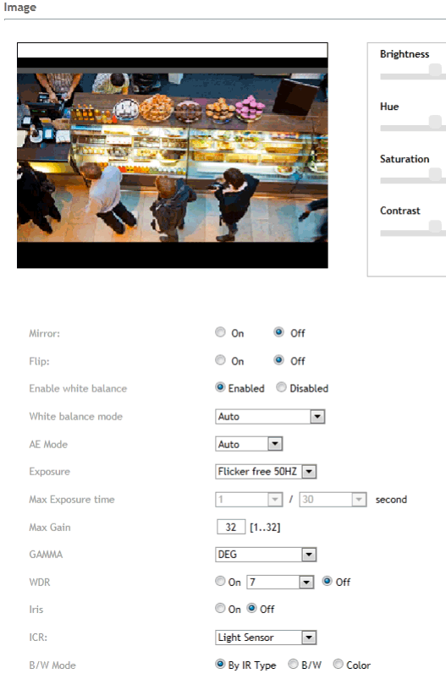446x679 pixels.
Task: Open ICR Light Sensor dropdown
Action: (266, 638)
